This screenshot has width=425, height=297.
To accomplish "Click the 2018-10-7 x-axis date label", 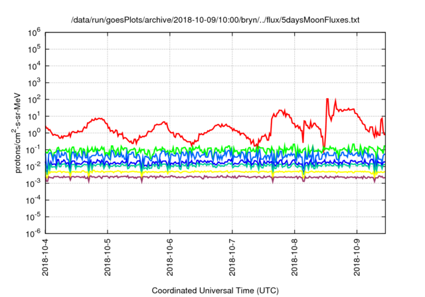I will pos(232,257).
